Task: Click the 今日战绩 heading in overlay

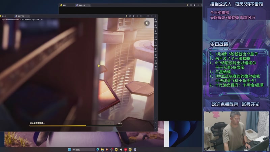Action: click(x=219, y=44)
